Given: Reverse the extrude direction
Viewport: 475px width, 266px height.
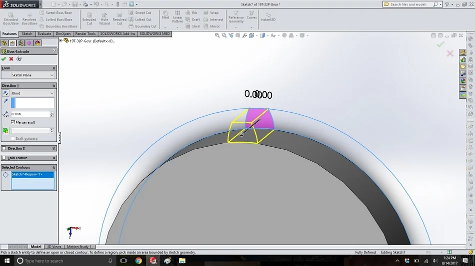Looking at the screenshot, I should click(6, 93).
